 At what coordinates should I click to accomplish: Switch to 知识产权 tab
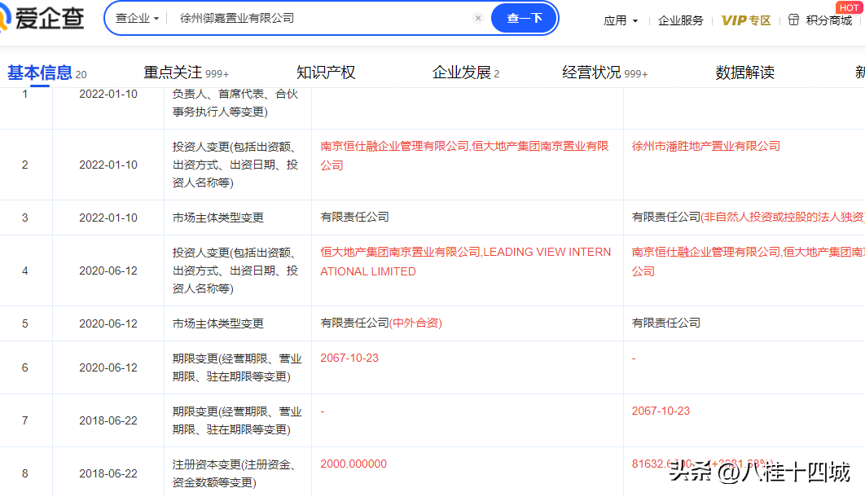[326, 73]
